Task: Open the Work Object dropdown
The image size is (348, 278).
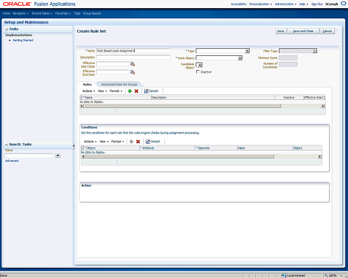Action: tap(240, 58)
